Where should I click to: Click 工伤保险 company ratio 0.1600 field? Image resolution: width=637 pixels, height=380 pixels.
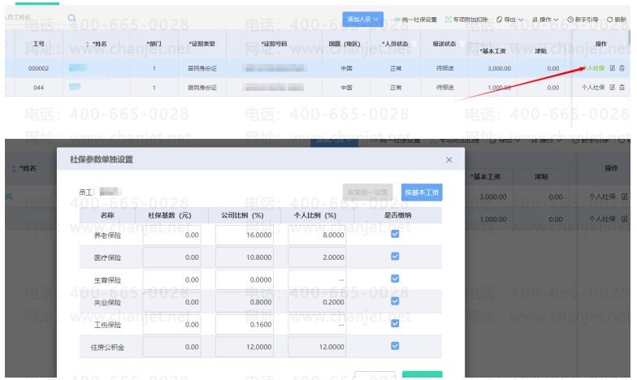tap(245, 325)
